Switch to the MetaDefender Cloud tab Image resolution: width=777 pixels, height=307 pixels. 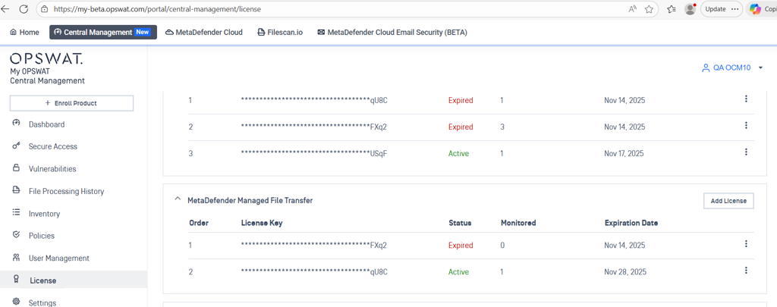(203, 33)
